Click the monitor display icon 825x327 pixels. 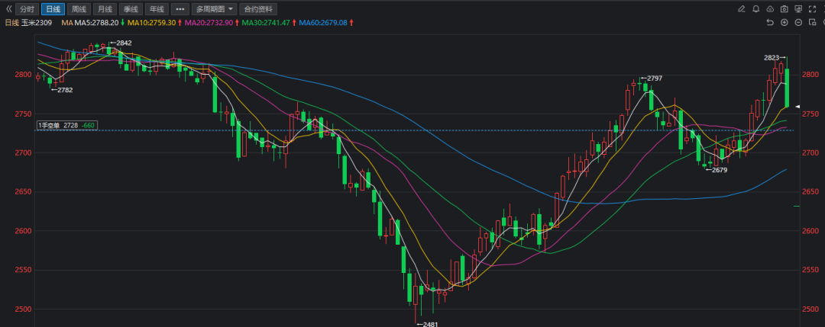tap(798, 9)
